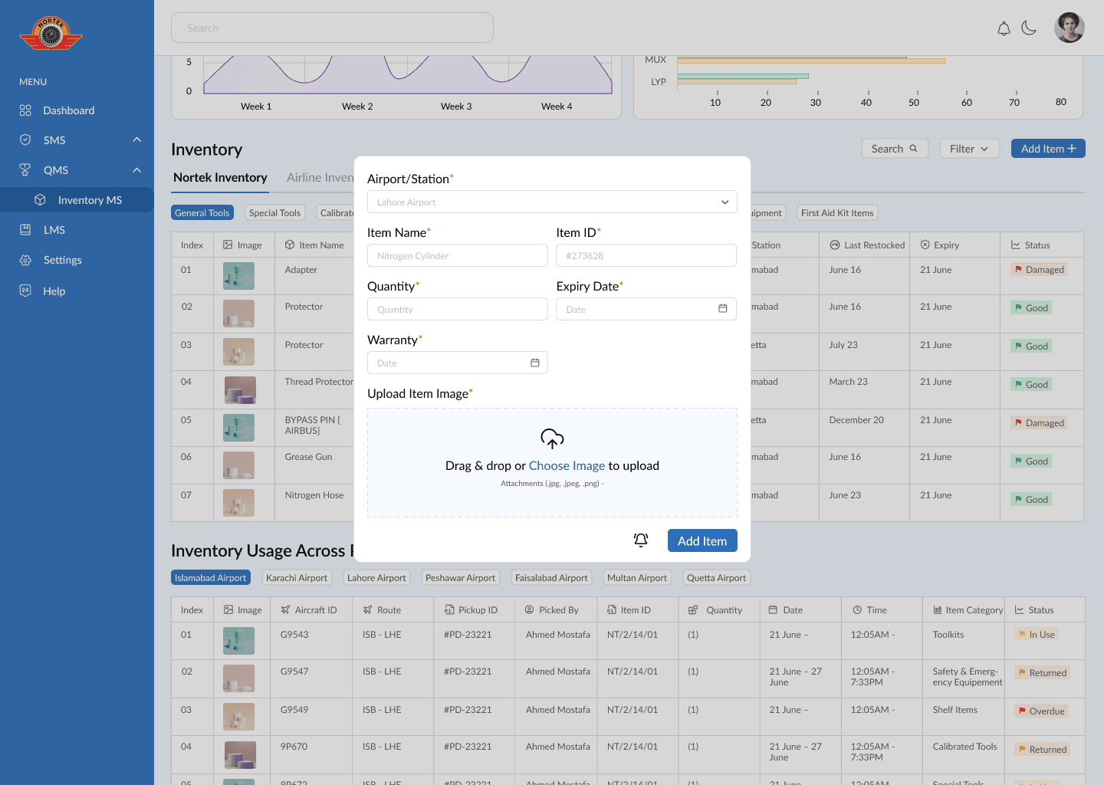
Task: Toggle dark mode moon icon
Action: pyautogui.click(x=1029, y=28)
